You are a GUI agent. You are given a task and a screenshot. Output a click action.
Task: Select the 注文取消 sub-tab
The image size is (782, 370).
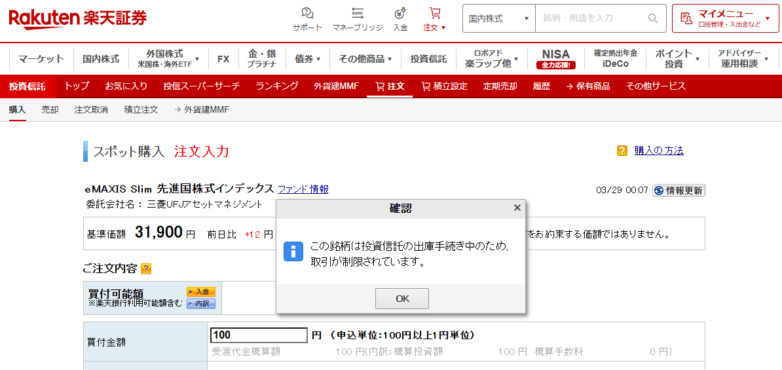pyautogui.click(x=91, y=110)
